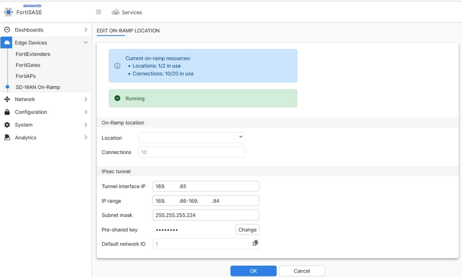Image resolution: width=462 pixels, height=277 pixels.
Task: Click the Tunnel interface IP field
Action: pyautogui.click(x=206, y=186)
